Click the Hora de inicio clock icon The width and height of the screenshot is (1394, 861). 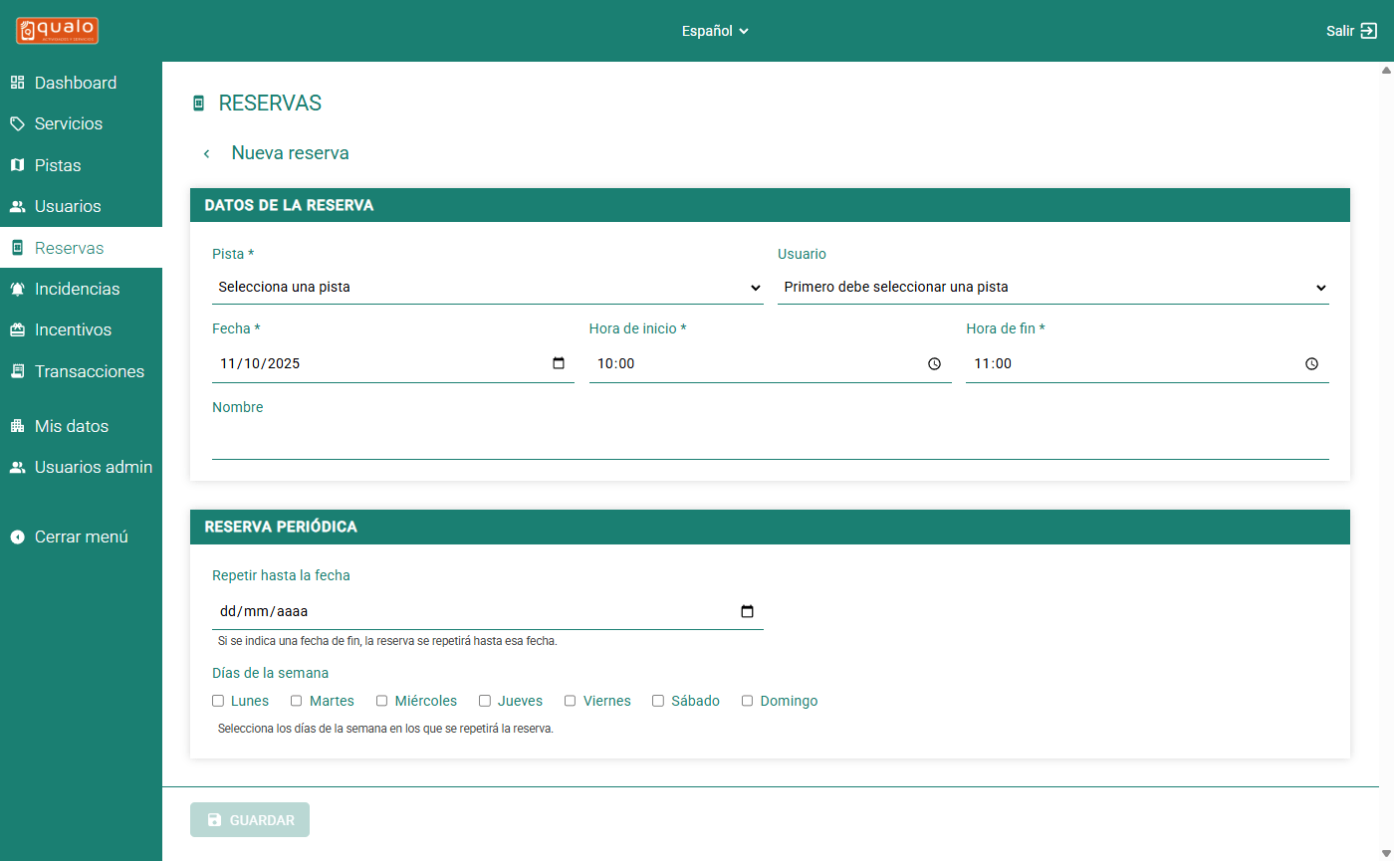pos(934,364)
